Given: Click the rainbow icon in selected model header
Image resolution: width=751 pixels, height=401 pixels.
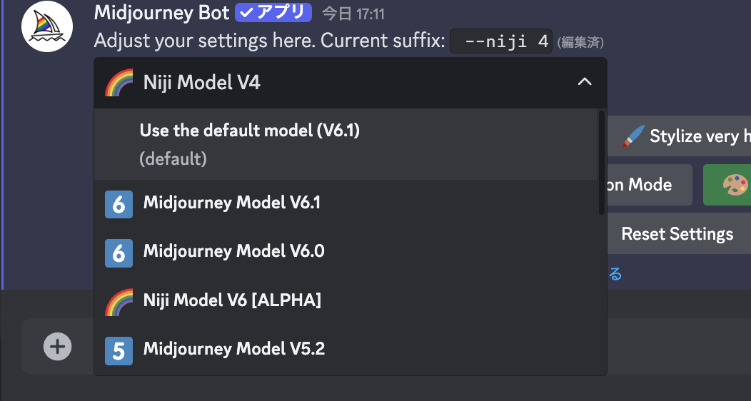Looking at the screenshot, I should (x=119, y=83).
